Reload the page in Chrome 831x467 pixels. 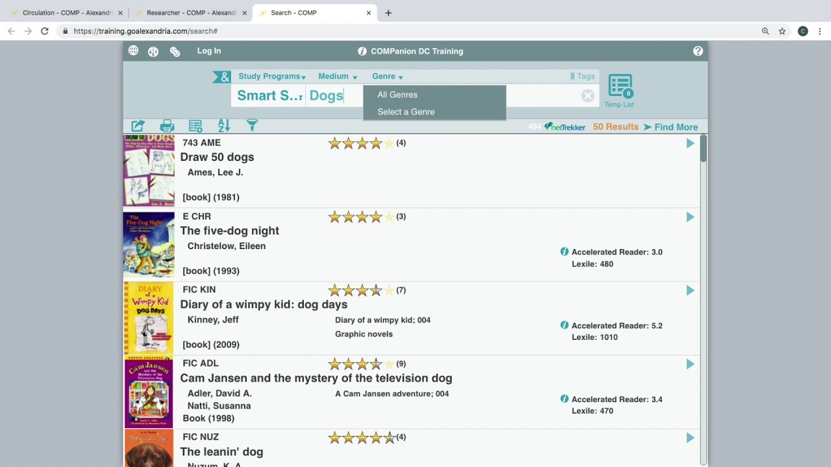(x=45, y=31)
